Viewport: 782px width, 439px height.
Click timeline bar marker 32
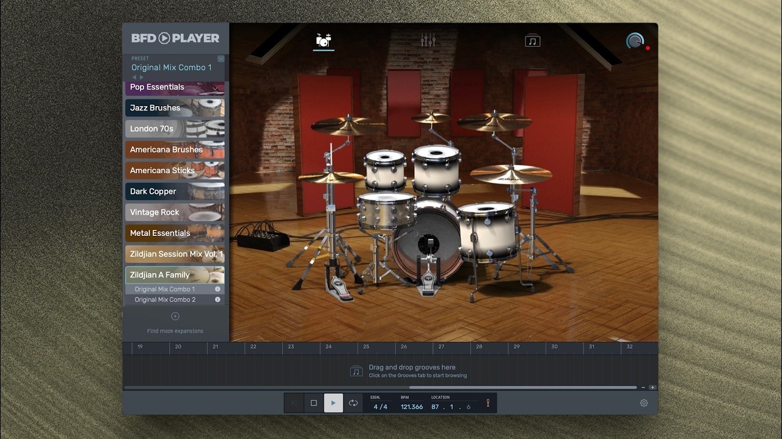629,347
